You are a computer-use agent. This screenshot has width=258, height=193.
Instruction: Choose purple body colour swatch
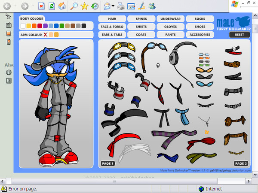tap(45, 26)
